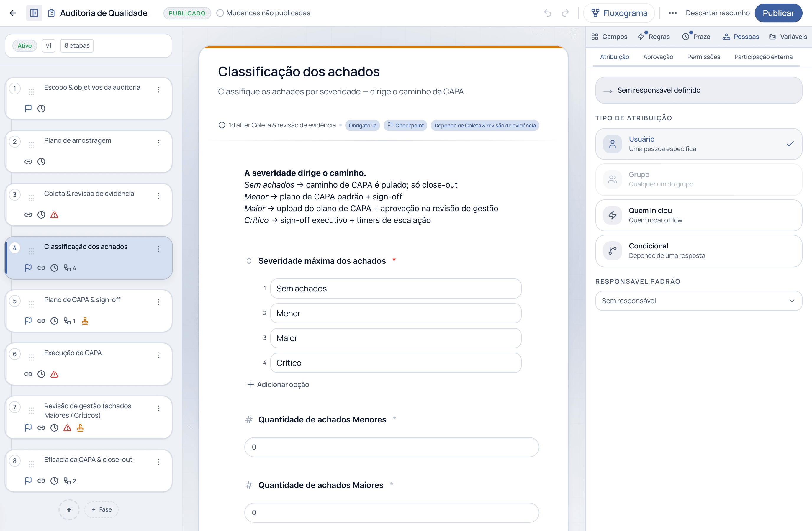Select step Execução da CAPA

[x=88, y=364]
